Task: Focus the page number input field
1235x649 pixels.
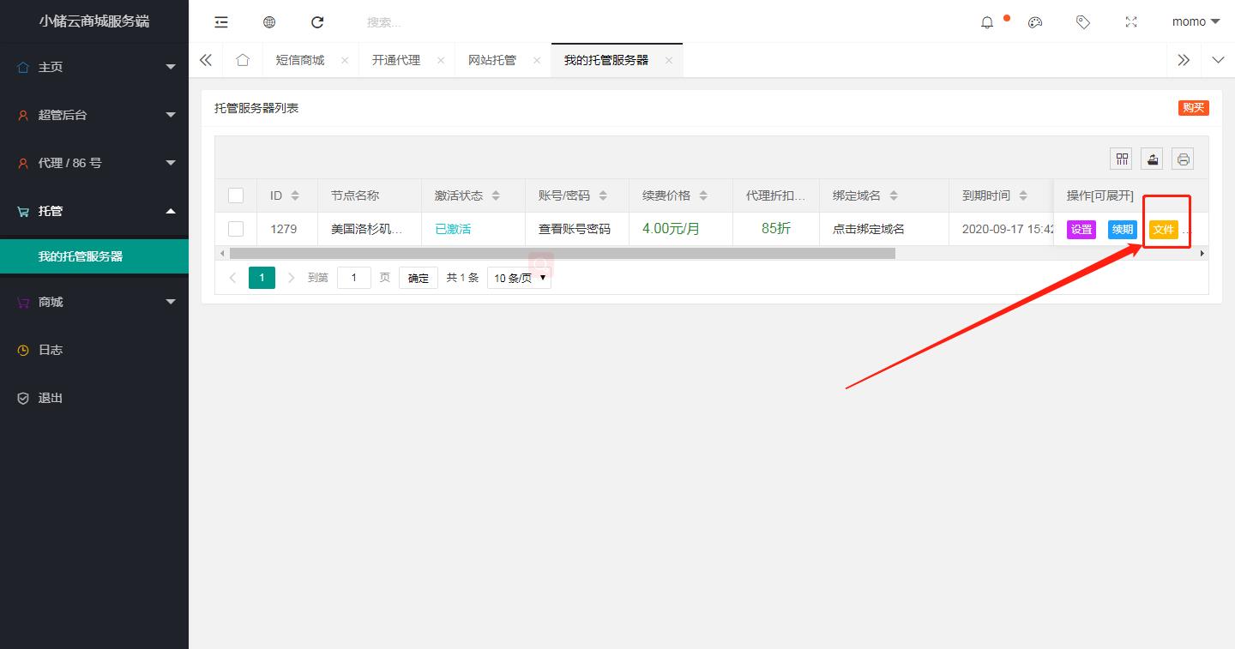Action: pos(354,278)
